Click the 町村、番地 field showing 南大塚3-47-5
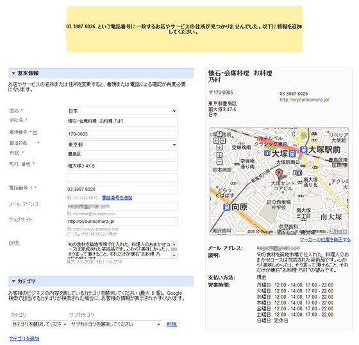The image size is (359, 345). click(122, 166)
